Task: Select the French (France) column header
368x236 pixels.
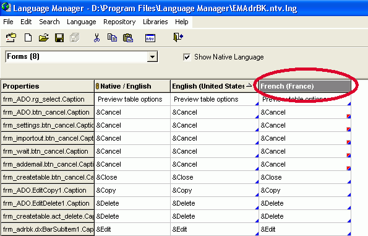Action: coord(305,86)
